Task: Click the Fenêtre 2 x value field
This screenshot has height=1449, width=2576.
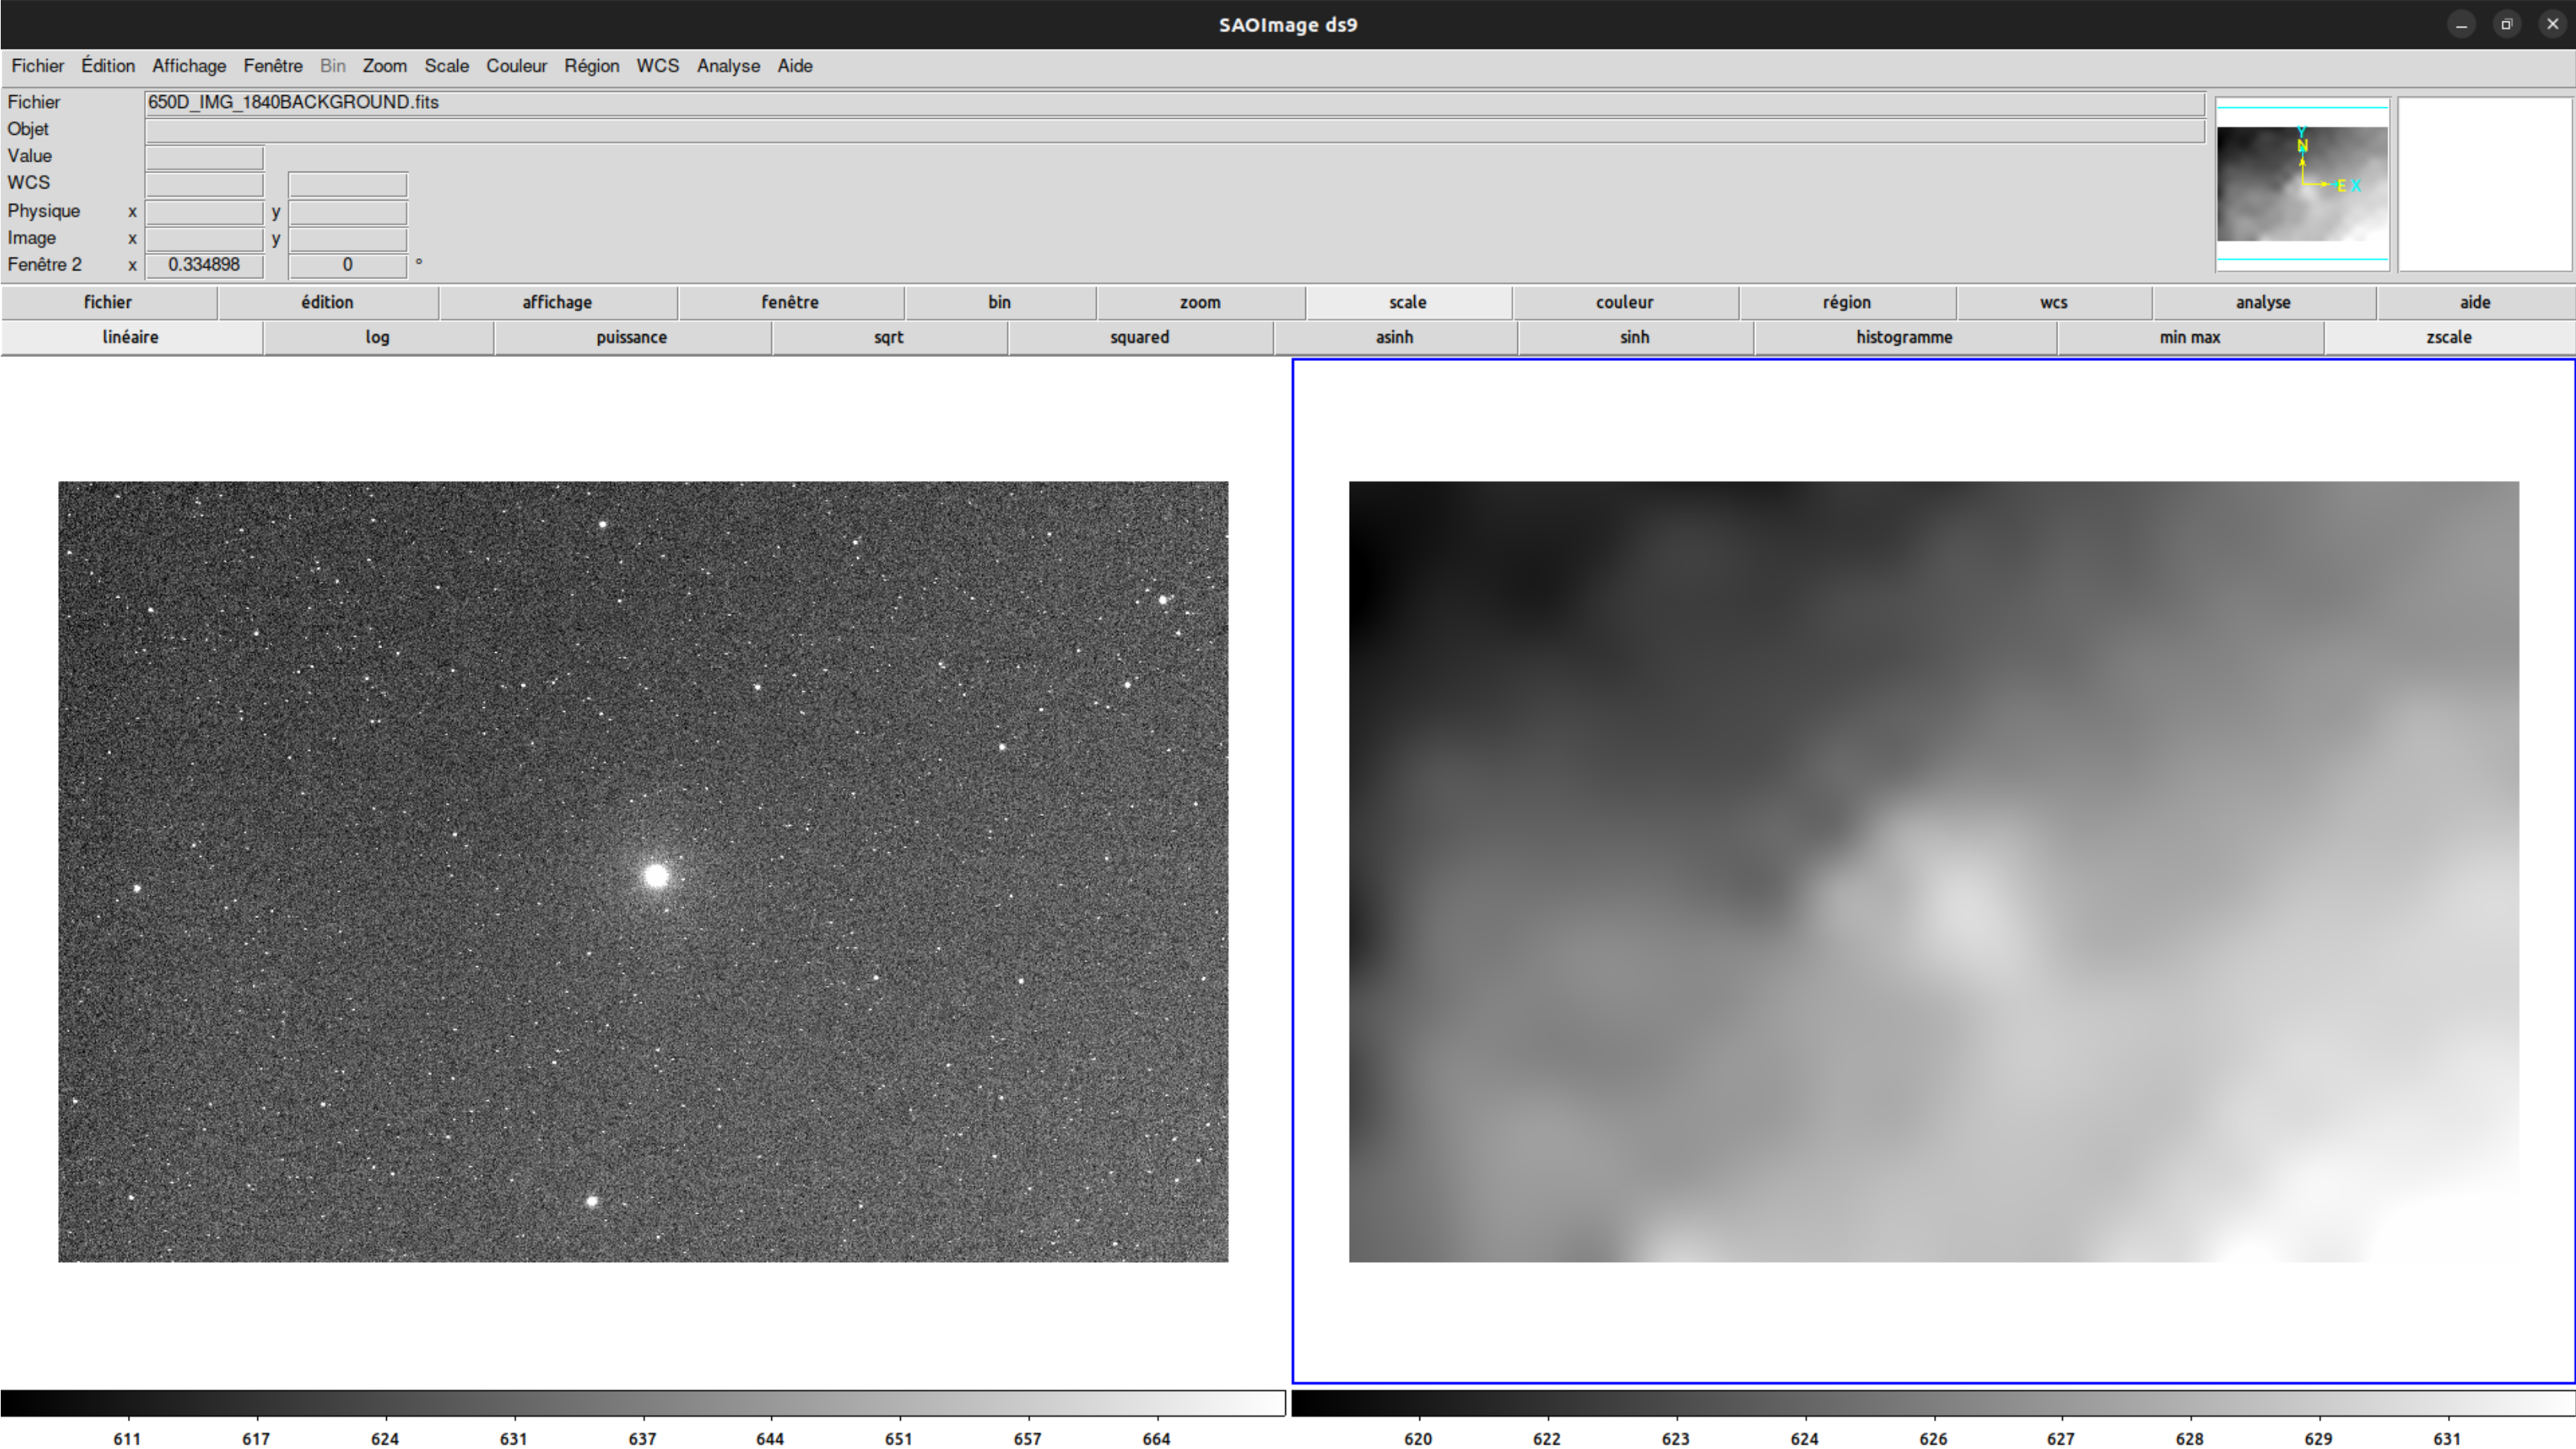Action: pyautogui.click(x=204, y=265)
